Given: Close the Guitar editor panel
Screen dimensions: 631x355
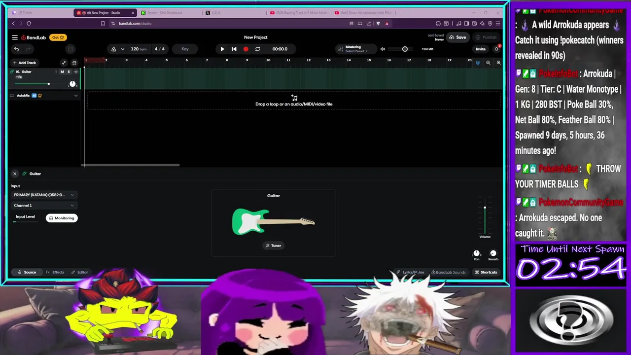Looking at the screenshot, I should click(x=15, y=174).
